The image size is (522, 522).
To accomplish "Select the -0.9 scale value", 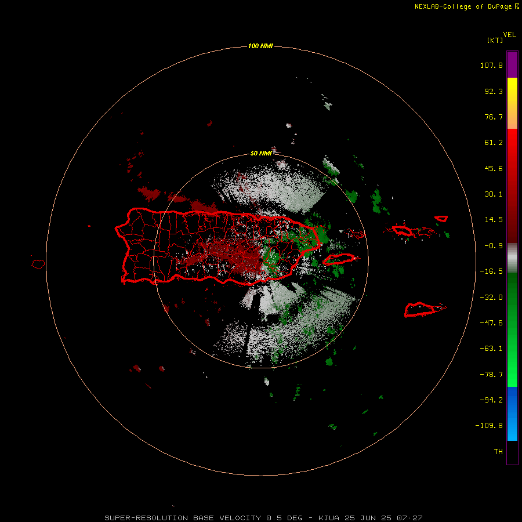I will pos(494,246).
